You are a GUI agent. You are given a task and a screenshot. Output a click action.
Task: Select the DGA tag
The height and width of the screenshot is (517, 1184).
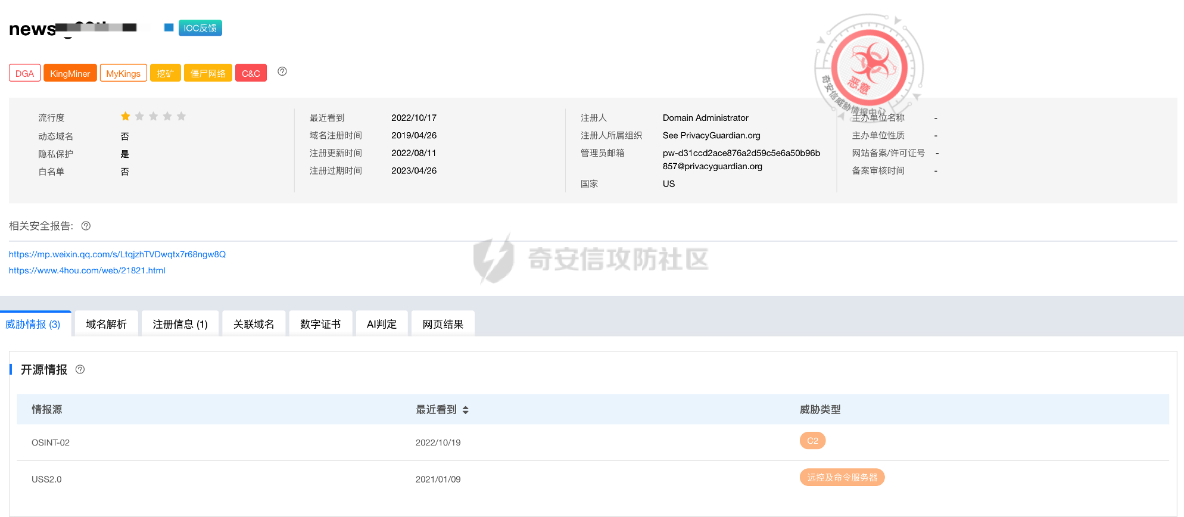point(25,73)
